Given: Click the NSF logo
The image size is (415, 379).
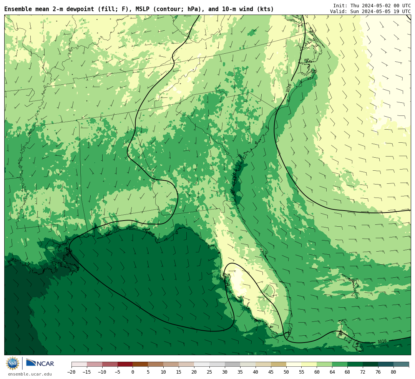Looking at the screenshot, I should 13,363.
